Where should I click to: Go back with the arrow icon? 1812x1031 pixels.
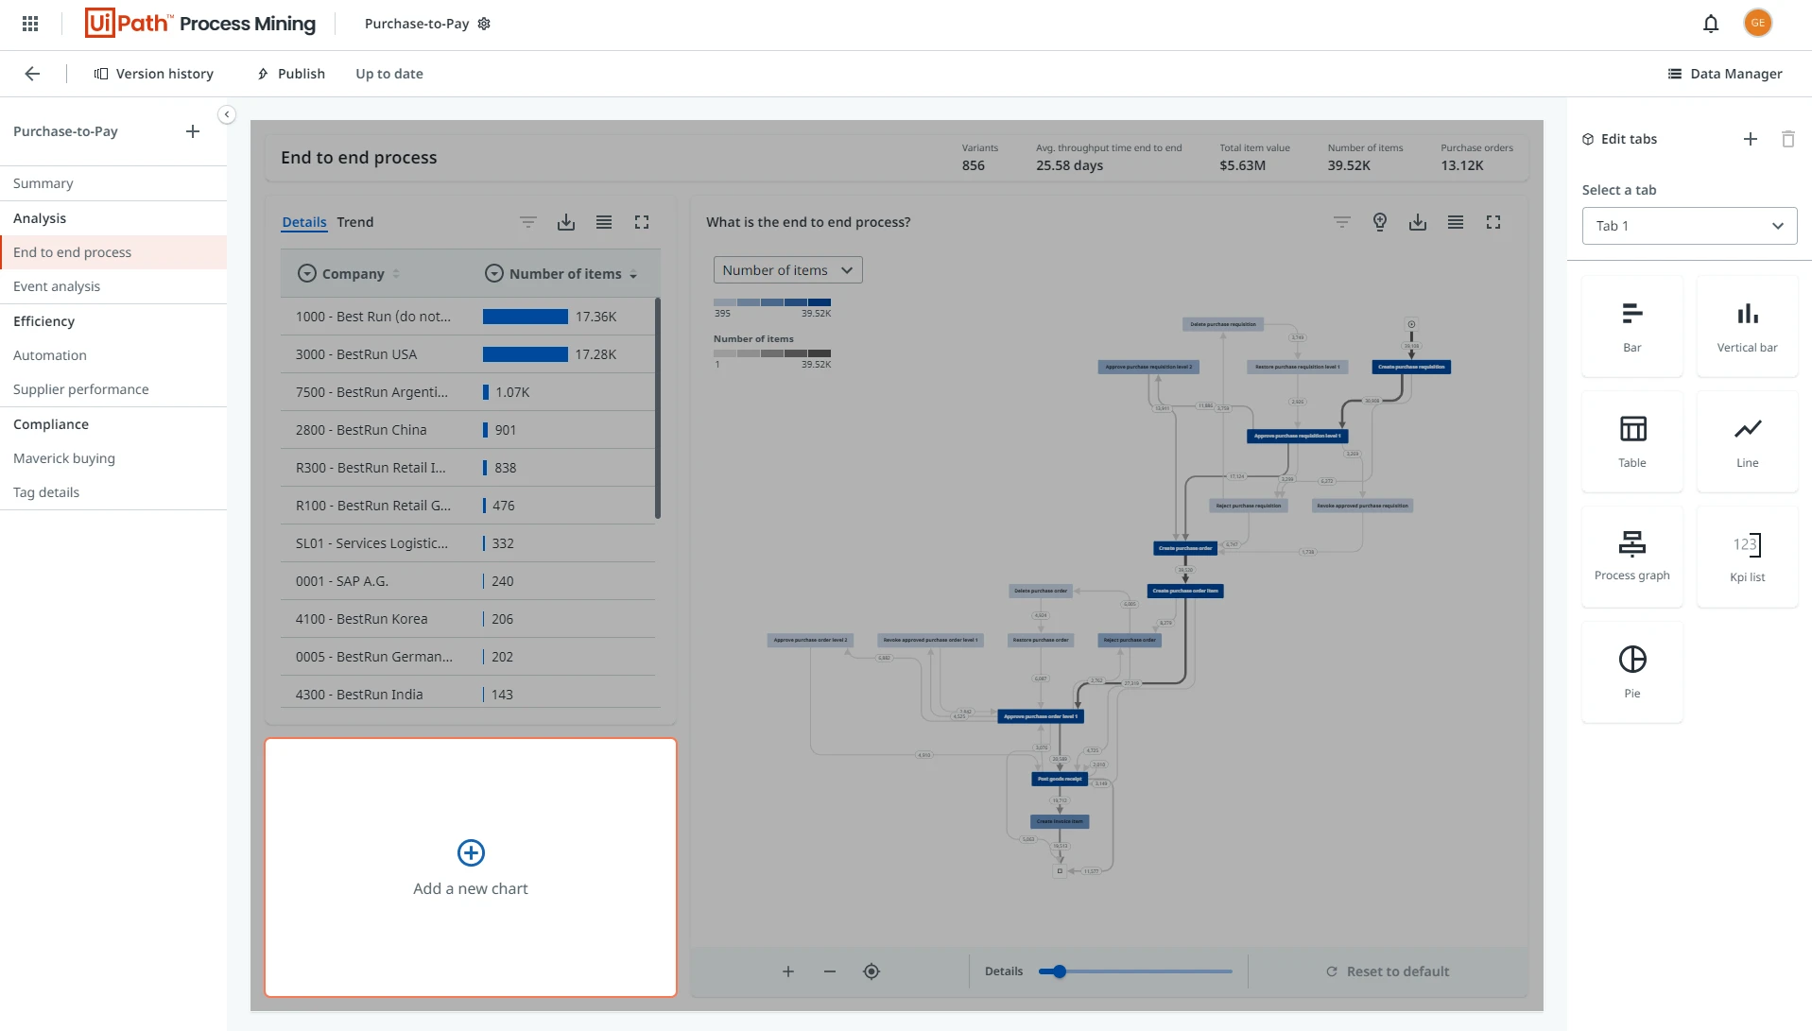click(x=32, y=74)
